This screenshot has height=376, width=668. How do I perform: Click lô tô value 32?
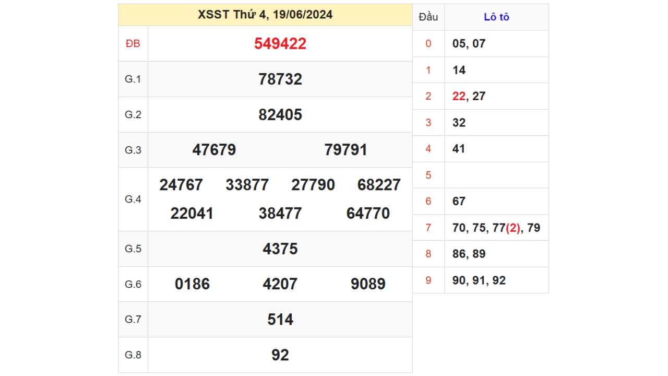(x=459, y=123)
